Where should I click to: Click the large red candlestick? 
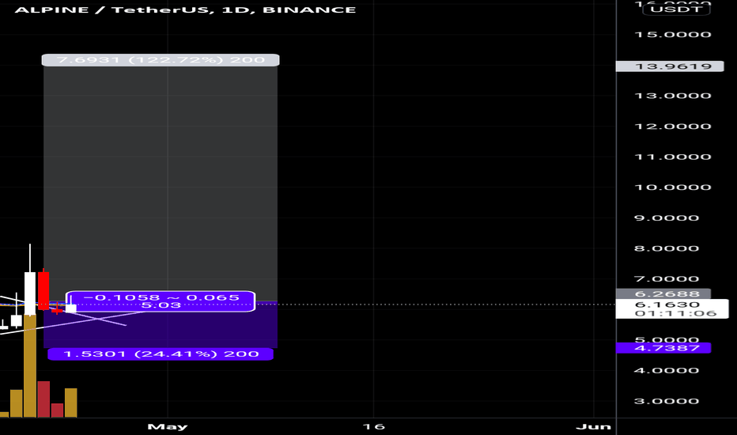pos(43,290)
